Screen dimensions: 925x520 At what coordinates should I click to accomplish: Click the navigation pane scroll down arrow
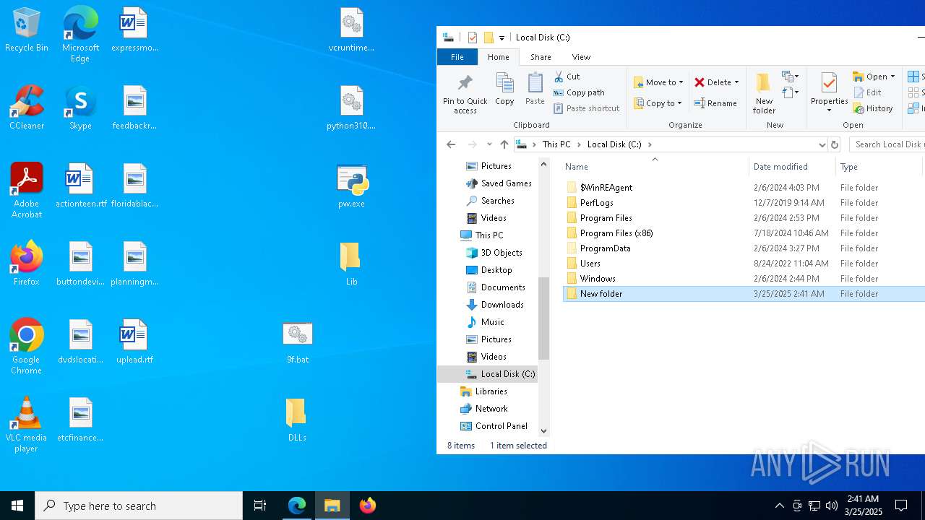click(x=544, y=431)
